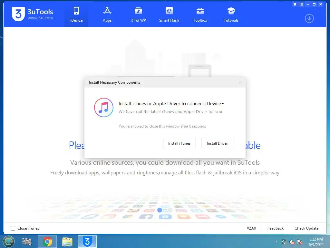
Task: Open the Toolbox tab
Action: tap(200, 14)
